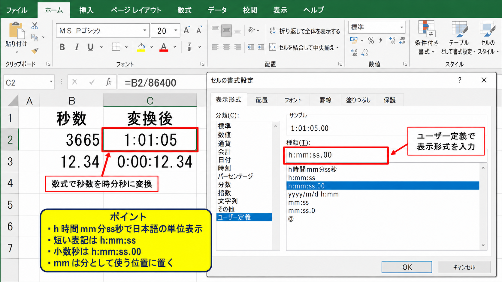Select ユーザー定義 in the category list
The image size is (502, 282).
click(x=244, y=217)
